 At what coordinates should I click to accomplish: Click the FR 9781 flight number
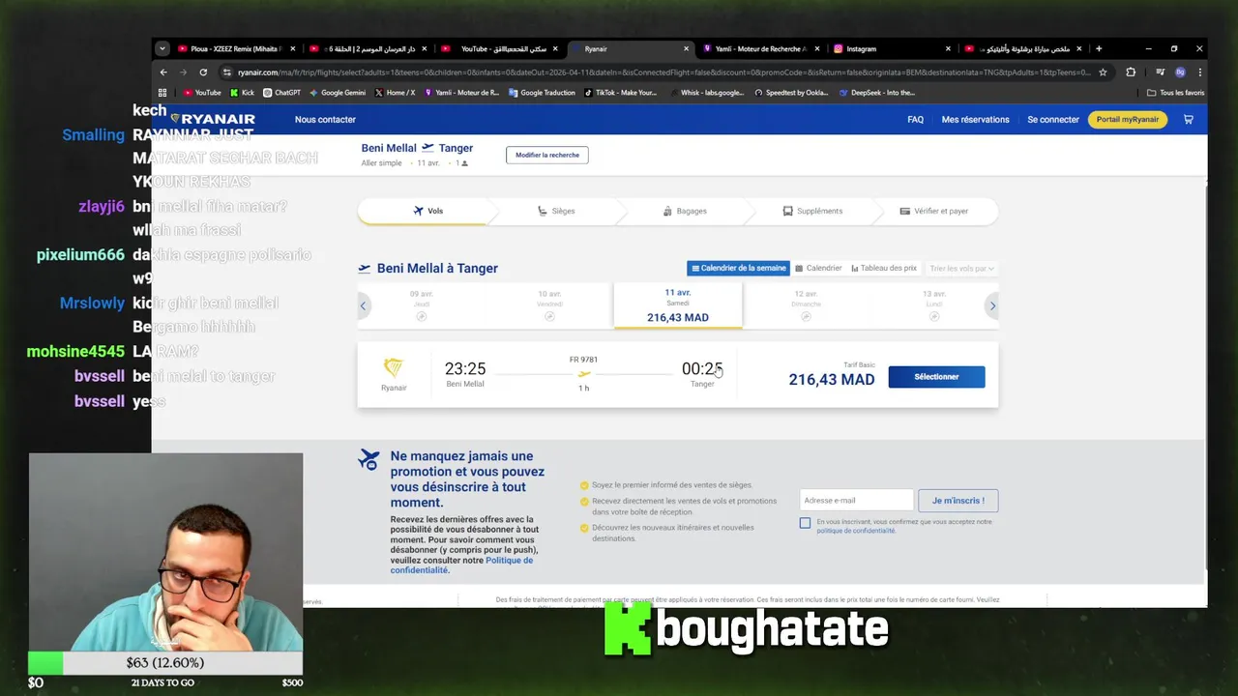tap(583, 360)
